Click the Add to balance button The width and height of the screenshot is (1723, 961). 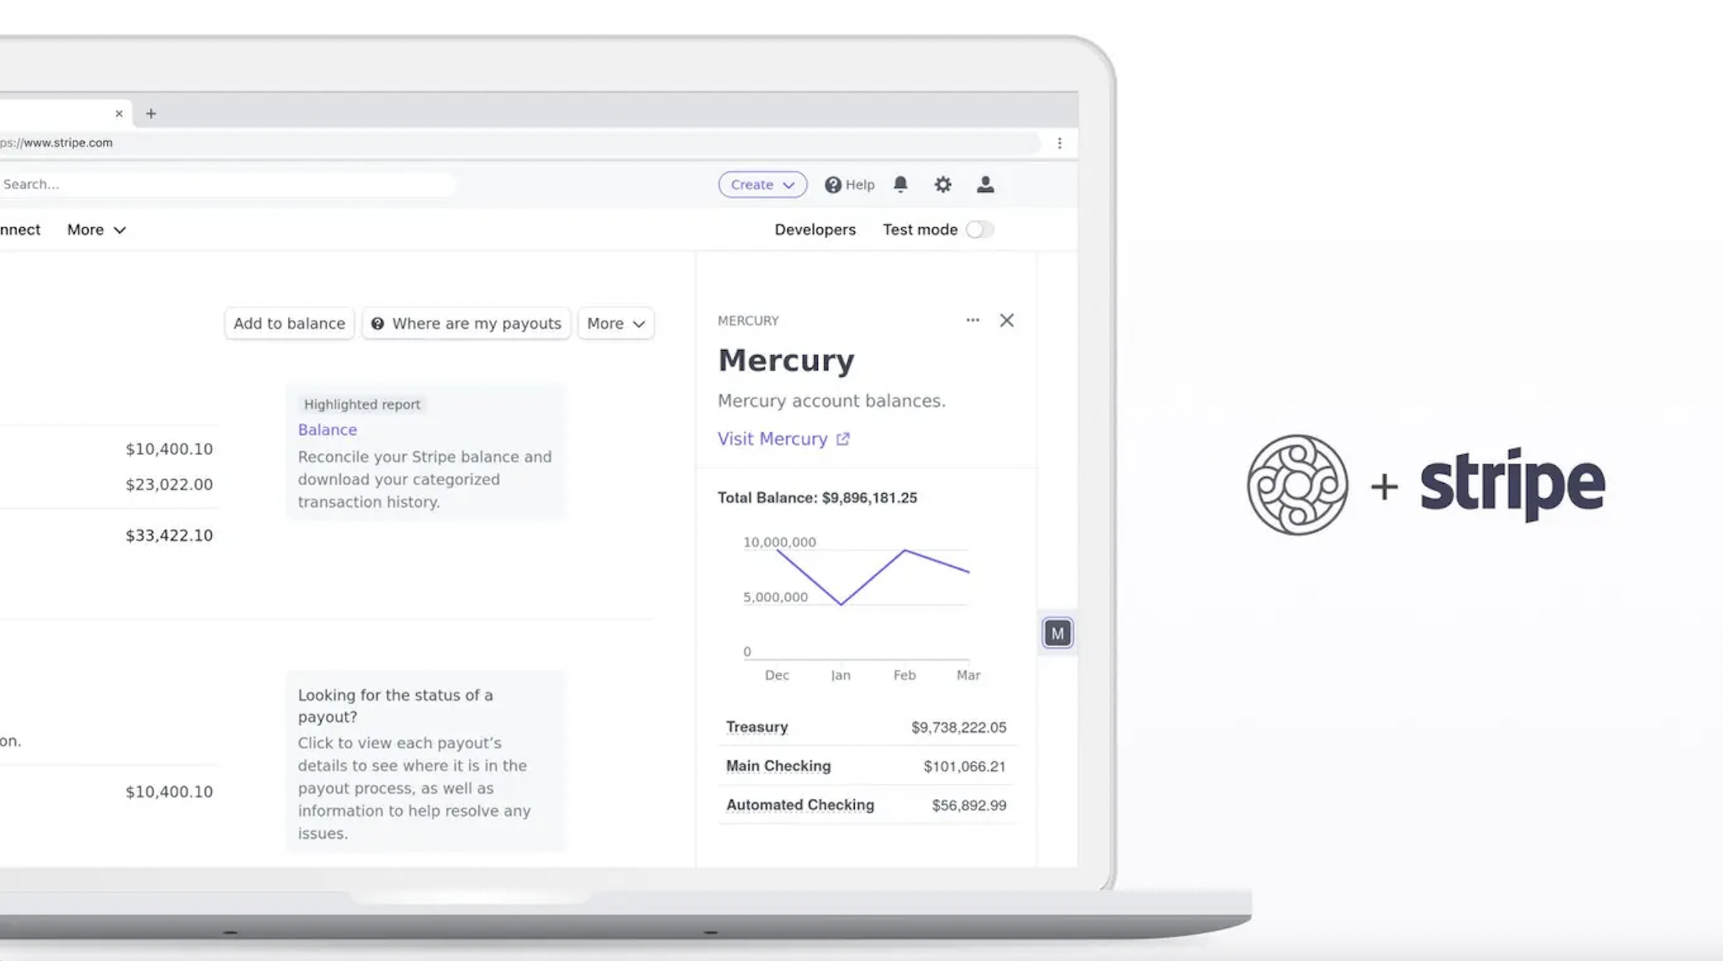pyautogui.click(x=288, y=322)
